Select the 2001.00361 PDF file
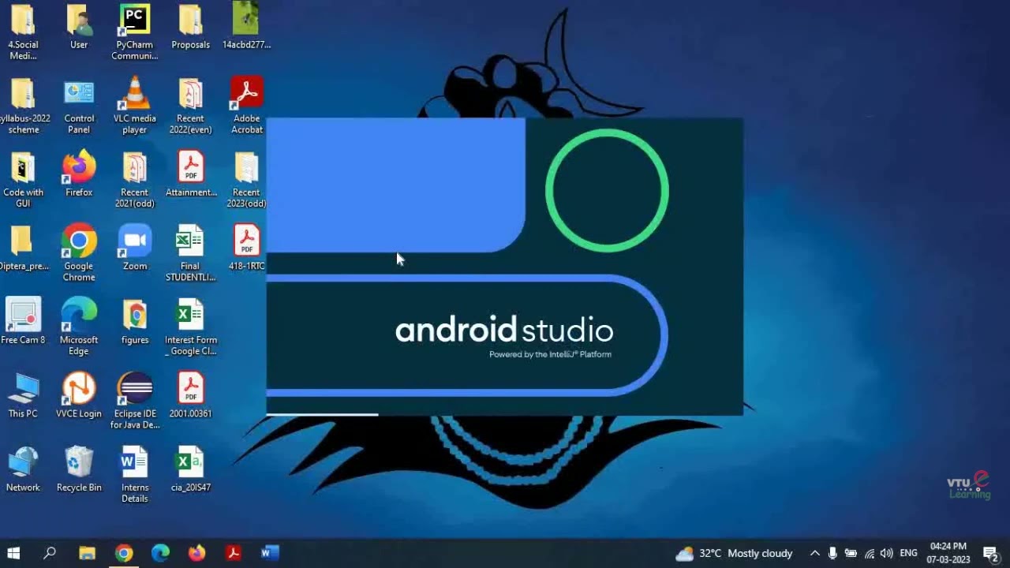1010x568 pixels. [191, 395]
